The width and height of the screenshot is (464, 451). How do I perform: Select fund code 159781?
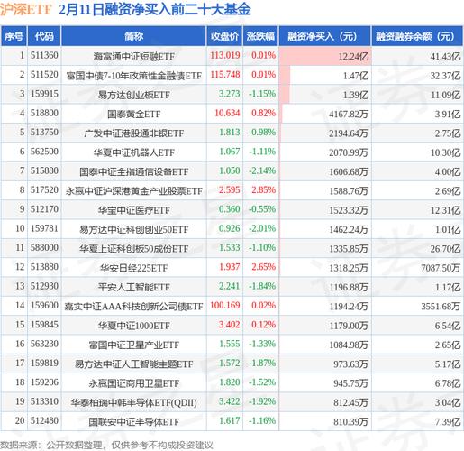pos(44,229)
